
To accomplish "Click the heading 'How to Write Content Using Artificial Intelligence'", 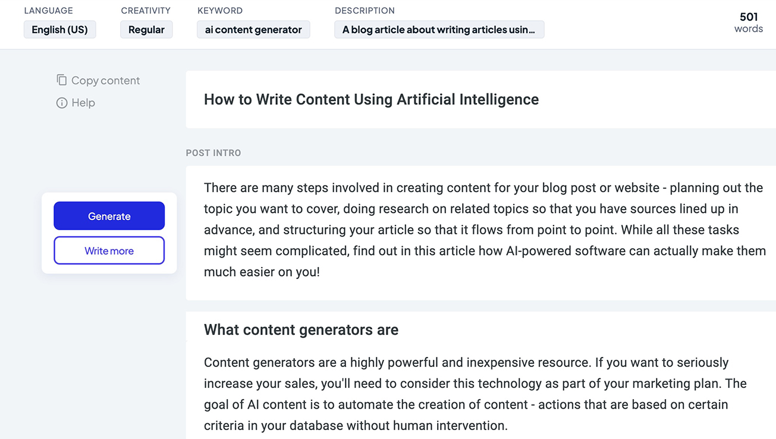I will 371,99.
